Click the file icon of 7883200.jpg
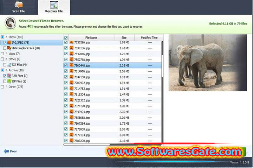This screenshot has height=168, width=253. click(x=71, y=140)
